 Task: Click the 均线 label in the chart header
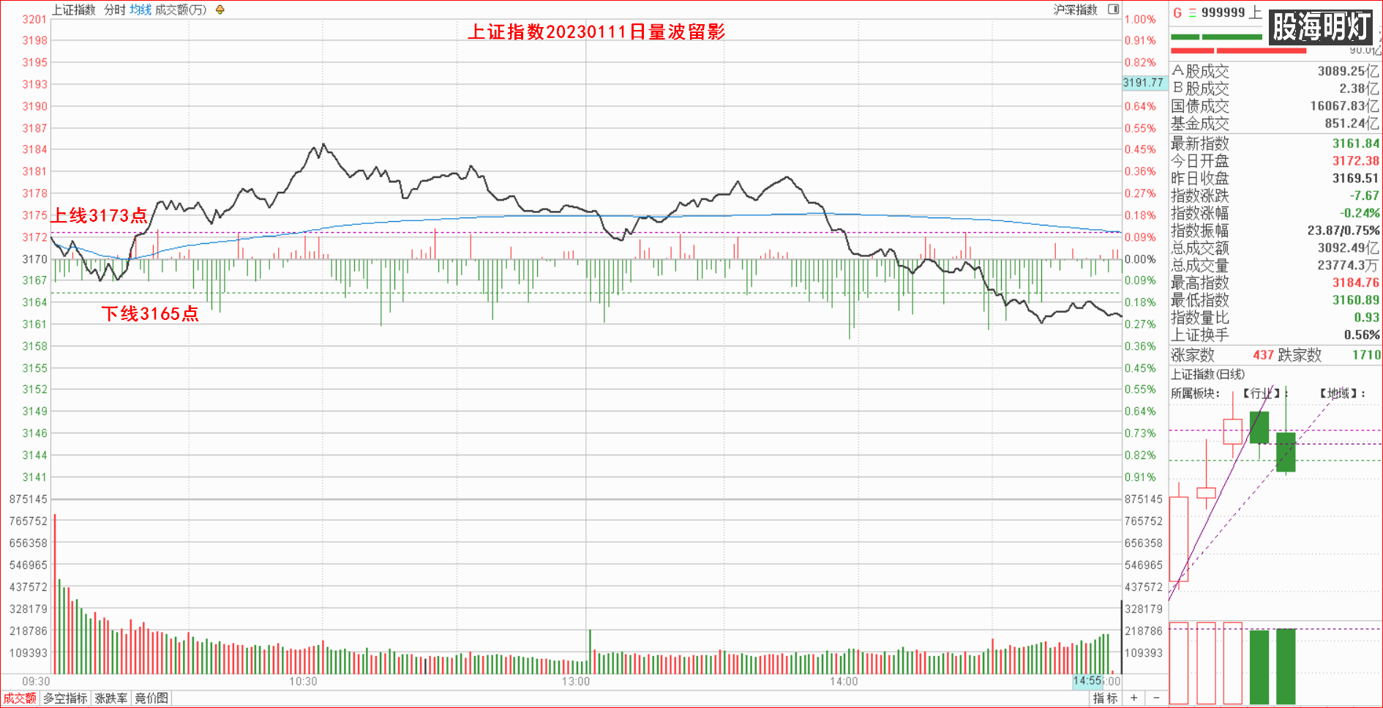coord(140,10)
